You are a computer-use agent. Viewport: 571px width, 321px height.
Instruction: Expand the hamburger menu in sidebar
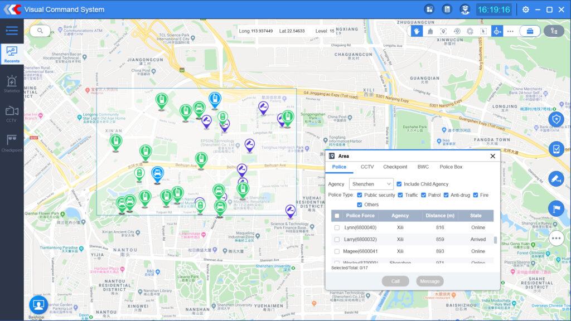(12, 31)
